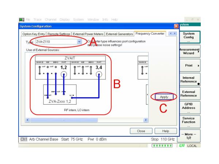Click the Pwr 0 dBm value

(x=97, y=139)
